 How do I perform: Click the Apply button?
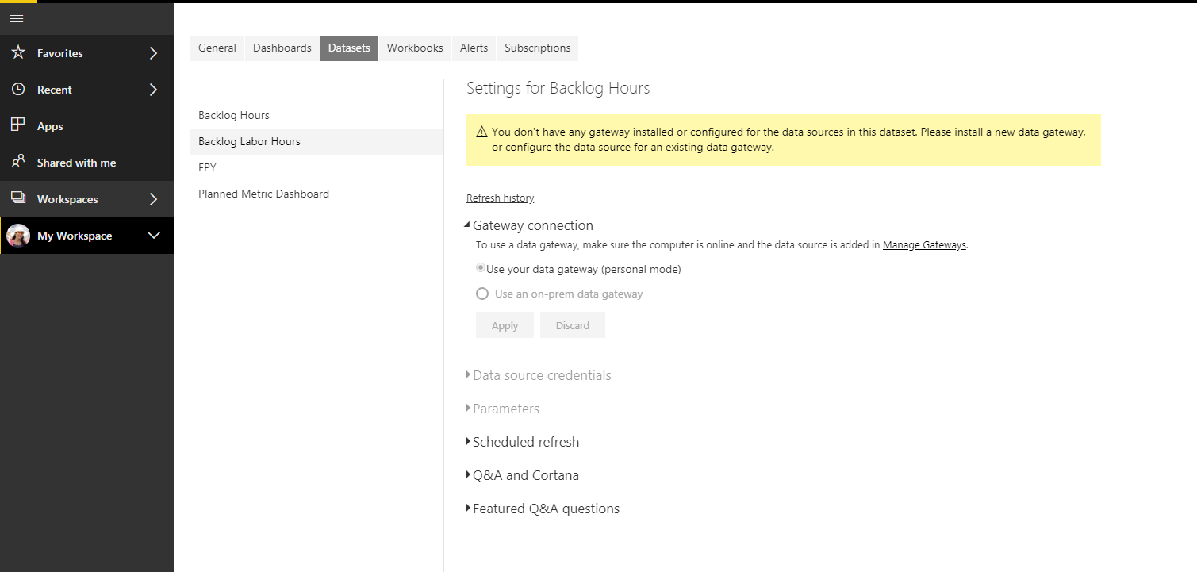[505, 325]
